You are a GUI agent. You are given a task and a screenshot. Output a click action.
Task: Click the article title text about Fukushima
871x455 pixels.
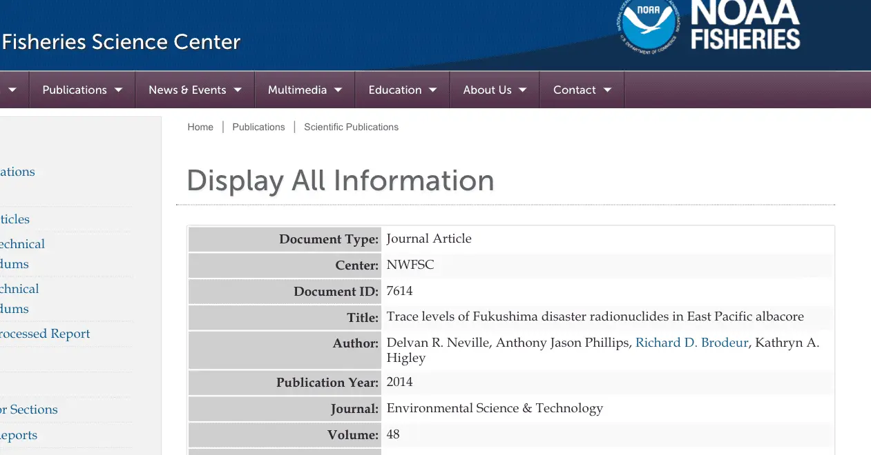pos(595,316)
